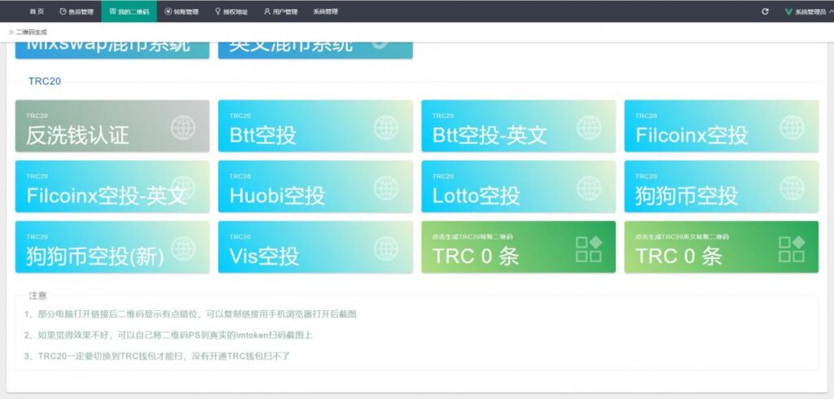Screen dimensions: 834x399
Task: Open the 用户管理 menu
Action: [281, 11]
